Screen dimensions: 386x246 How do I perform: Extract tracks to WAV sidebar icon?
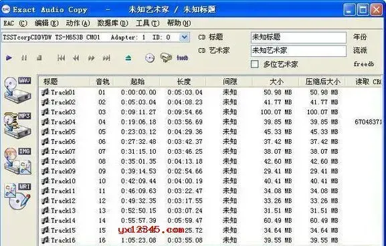pos(17,90)
